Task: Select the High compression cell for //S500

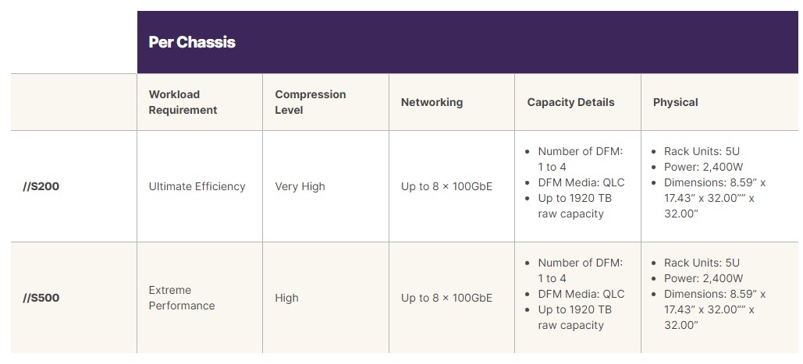Action: pos(286,298)
